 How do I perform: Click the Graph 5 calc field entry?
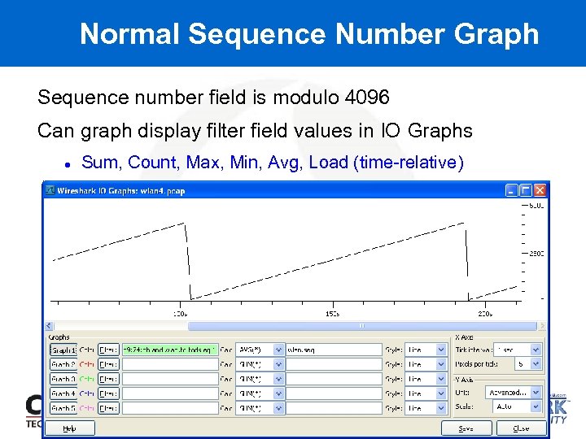point(335,408)
